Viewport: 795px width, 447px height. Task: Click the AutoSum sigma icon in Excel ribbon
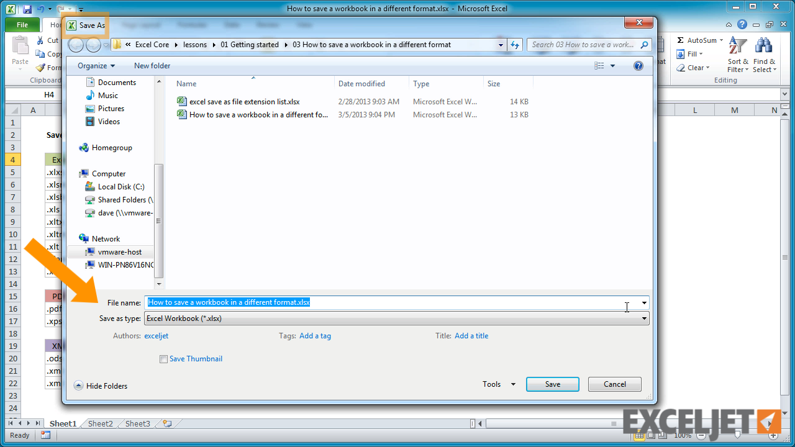point(681,40)
